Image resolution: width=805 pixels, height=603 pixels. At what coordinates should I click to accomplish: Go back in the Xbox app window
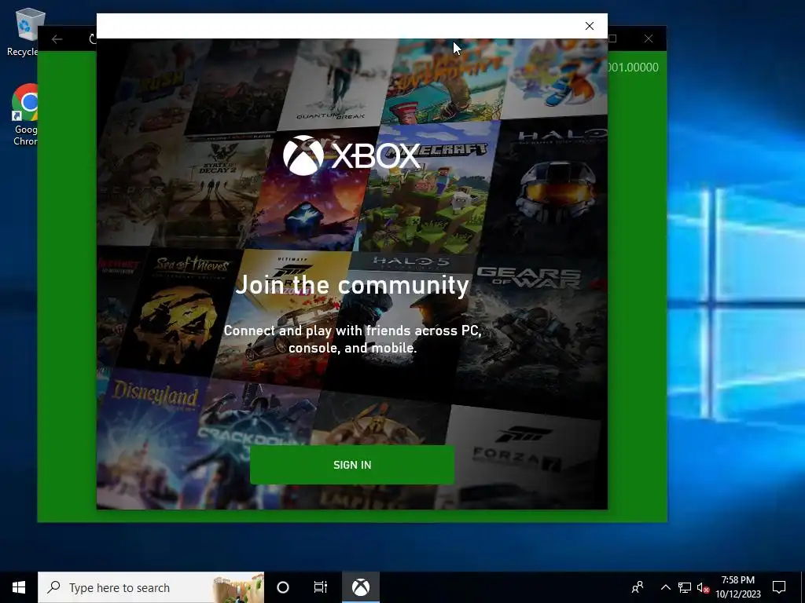57,39
